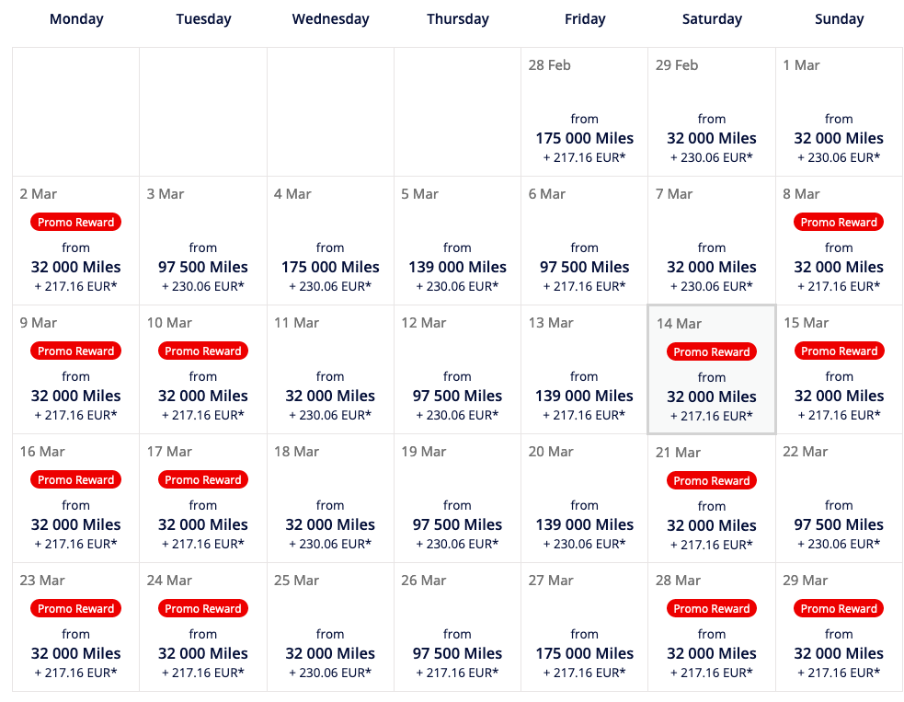Choose the 10 Mar promo fare
Viewport: 904px width, 702px height.
(203, 369)
